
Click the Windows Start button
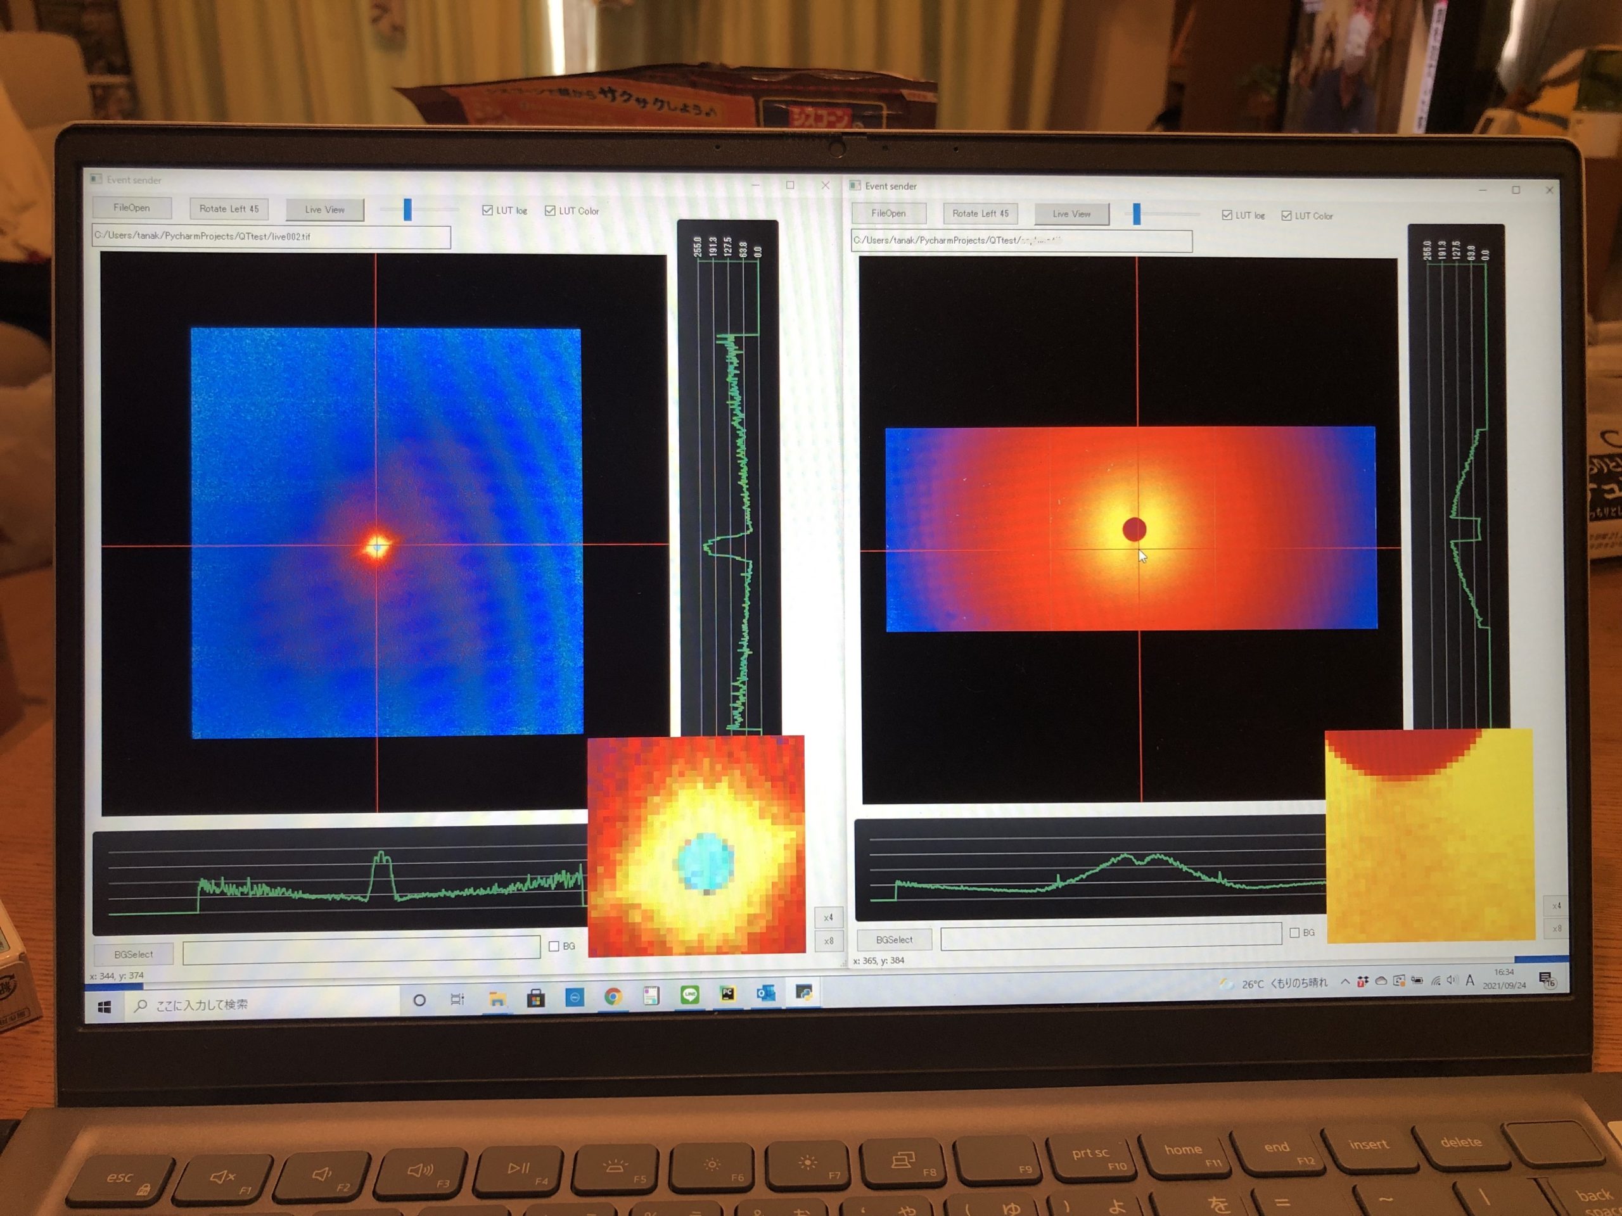[104, 1007]
